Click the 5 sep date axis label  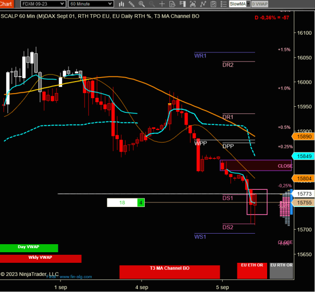(x=222, y=287)
